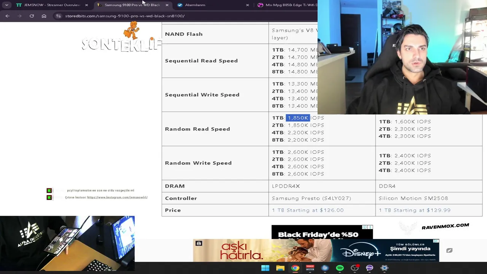The image size is (487, 274).
Task: Click the Sequential Write Speed row label
Action: coord(202,95)
